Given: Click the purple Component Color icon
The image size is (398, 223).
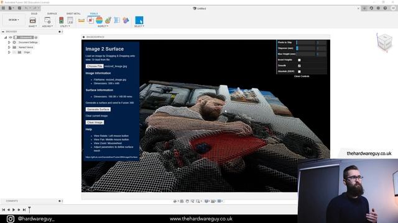Looking at the screenshot, I should pos(126,20).
